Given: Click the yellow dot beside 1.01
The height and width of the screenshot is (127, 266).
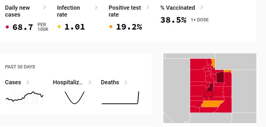Looking at the screenshot, I should [59, 27].
